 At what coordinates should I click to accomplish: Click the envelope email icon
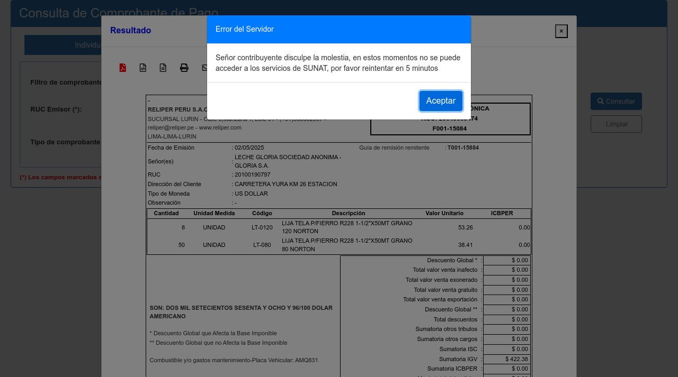click(204, 68)
